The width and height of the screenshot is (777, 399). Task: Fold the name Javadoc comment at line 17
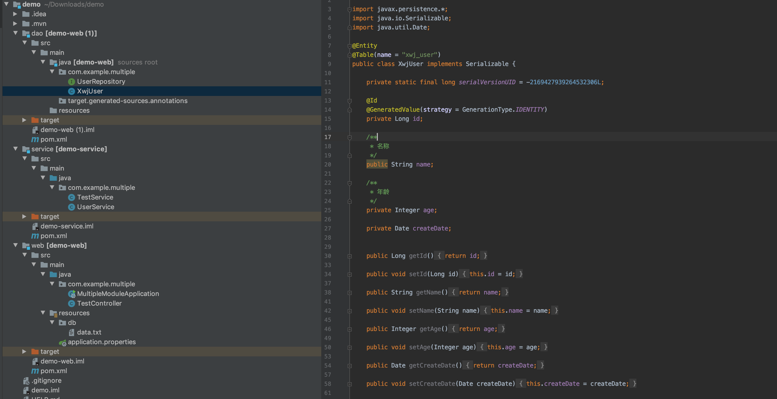coord(350,137)
